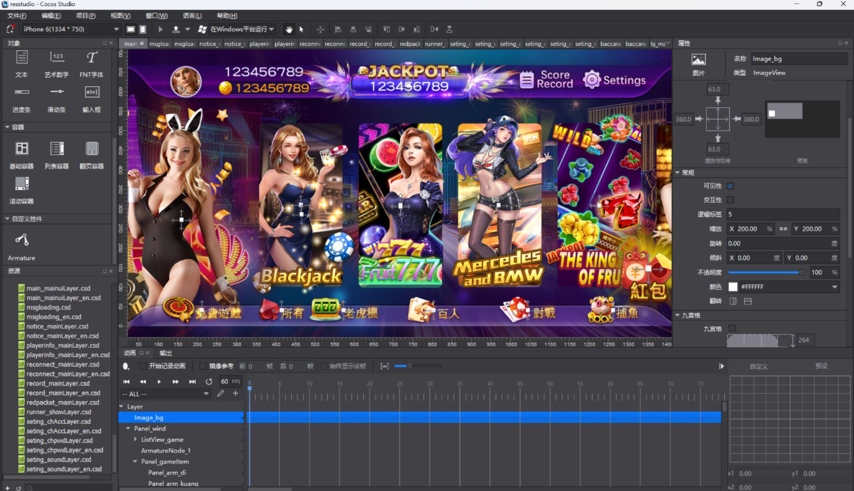Expand the ListView_game tree node
This screenshot has width=854, height=491.
tap(136, 440)
